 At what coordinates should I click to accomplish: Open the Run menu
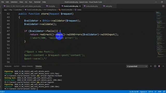[31, 2]
